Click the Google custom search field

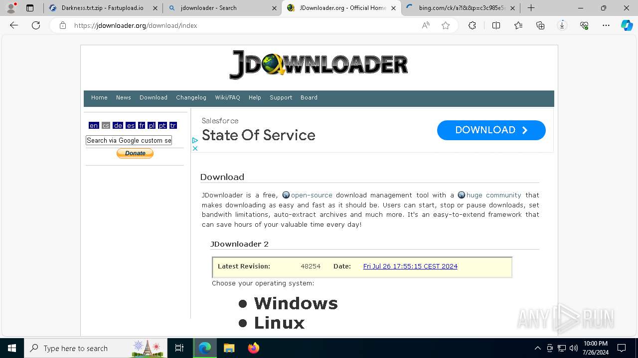[x=129, y=140]
